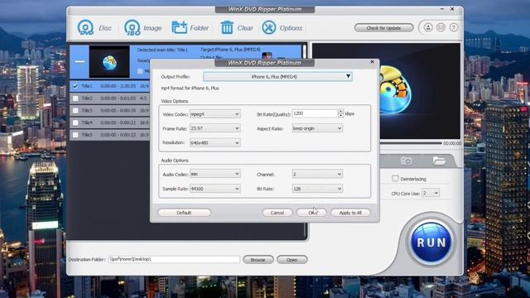
Task: Click the Destination Folder path field
Action: (x=174, y=259)
